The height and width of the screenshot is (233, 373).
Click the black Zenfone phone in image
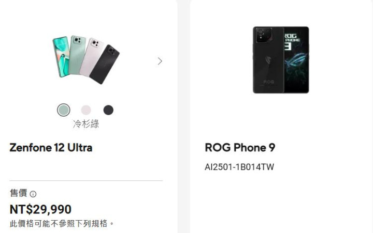pos(105,64)
